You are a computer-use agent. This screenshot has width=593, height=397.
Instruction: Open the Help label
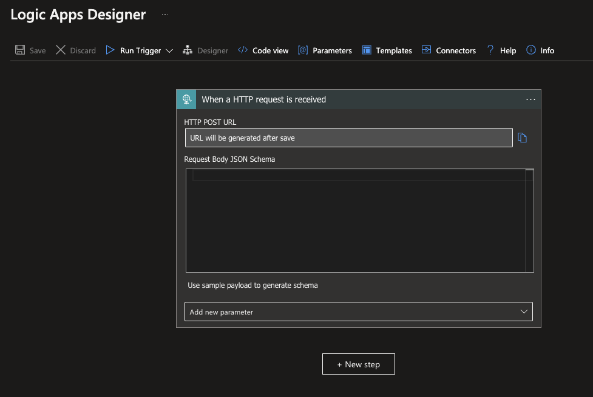pyautogui.click(x=508, y=51)
